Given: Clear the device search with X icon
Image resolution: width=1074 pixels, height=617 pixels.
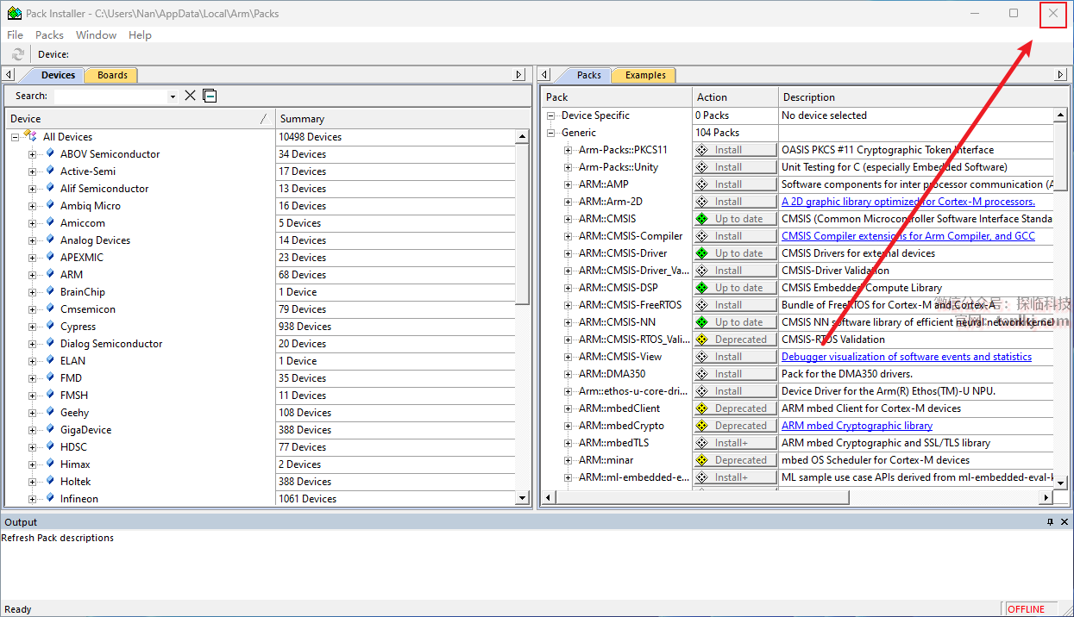Looking at the screenshot, I should (191, 96).
